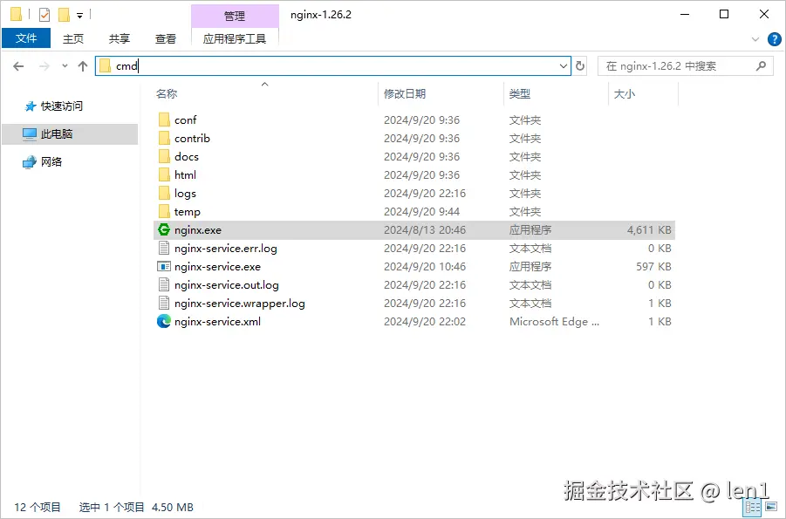Click the folder icon in title bar
Viewport: 786px width, 519px height.
[16, 15]
